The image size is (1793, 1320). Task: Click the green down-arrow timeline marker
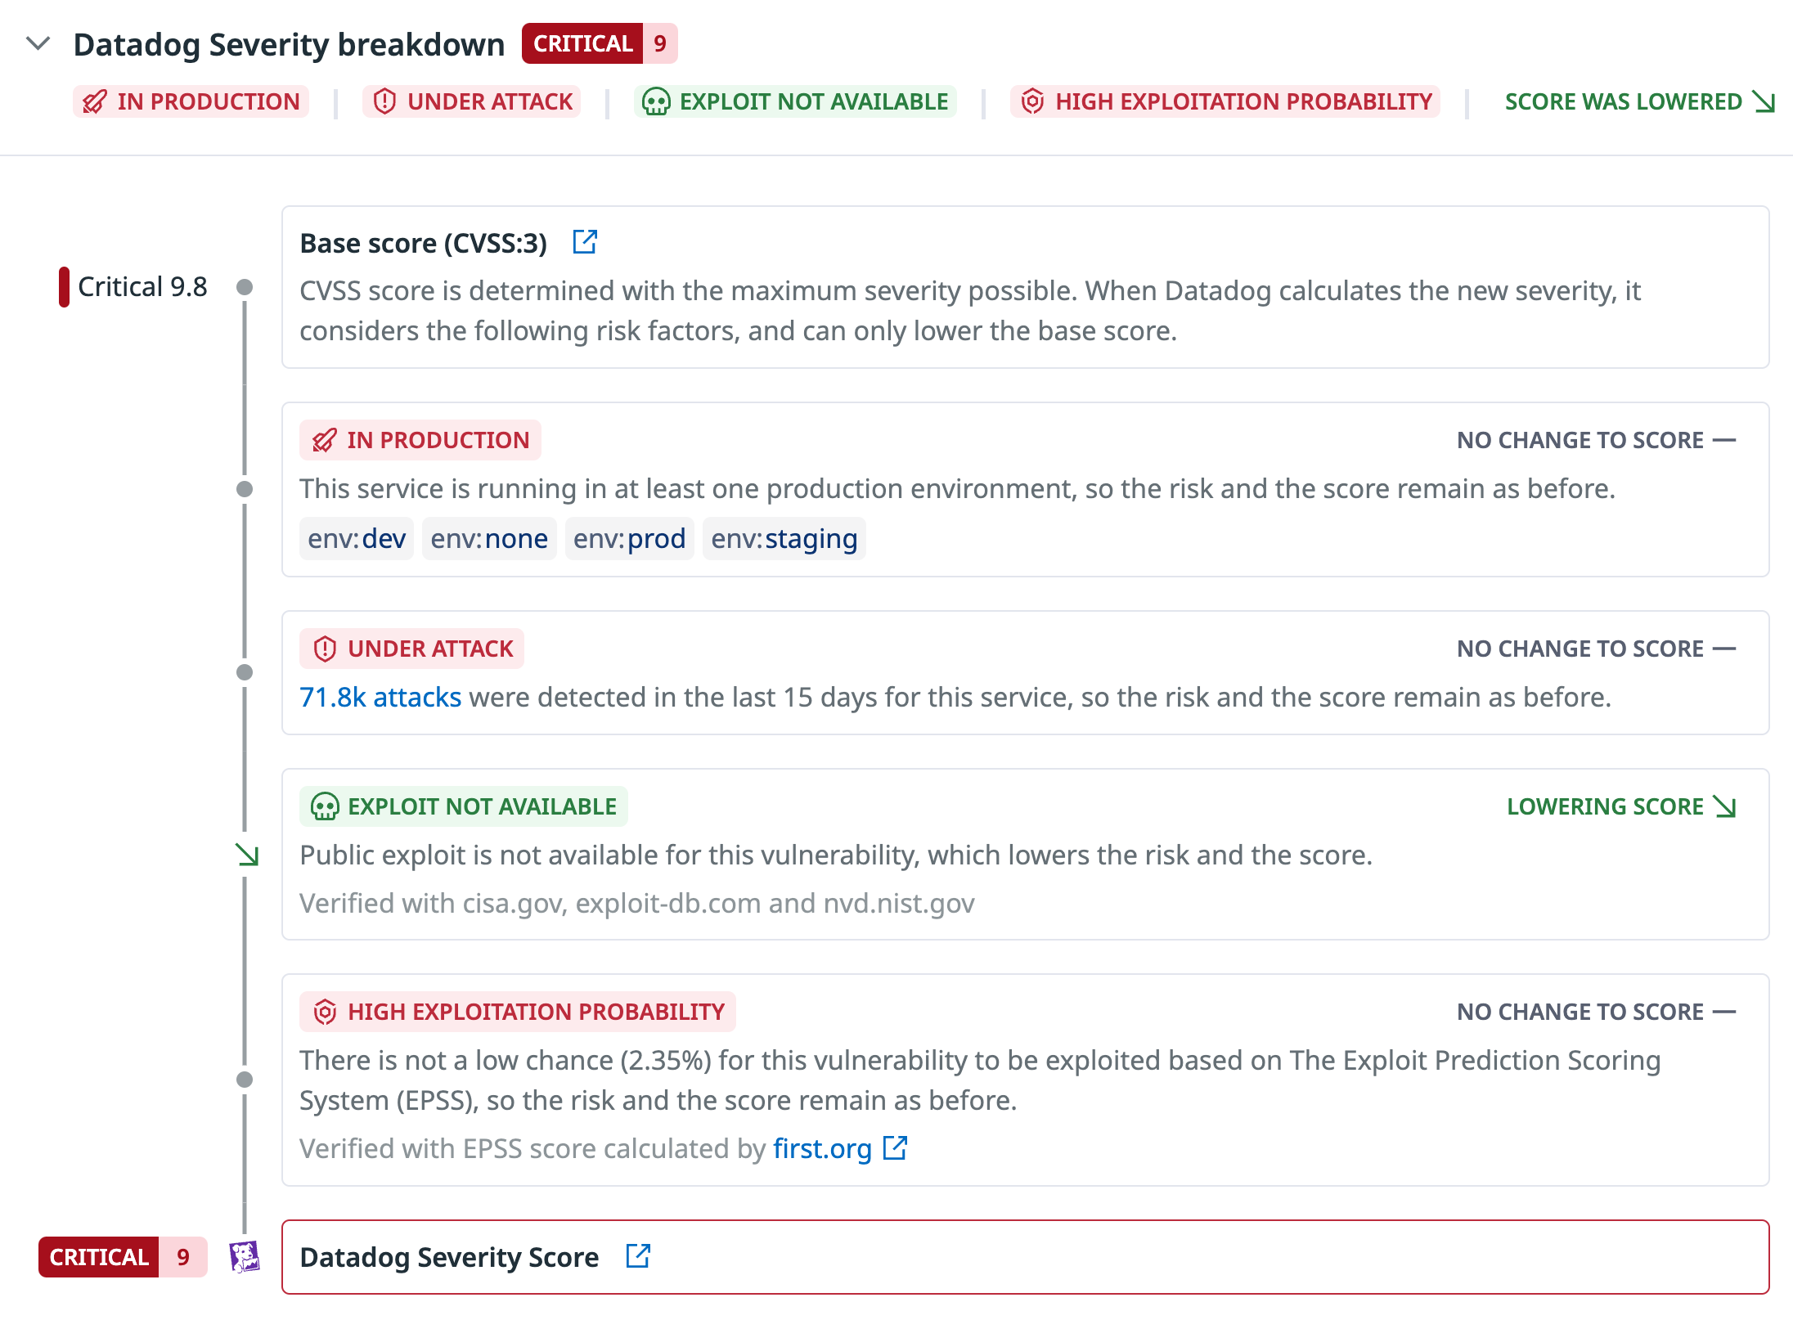click(246, 855)
